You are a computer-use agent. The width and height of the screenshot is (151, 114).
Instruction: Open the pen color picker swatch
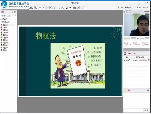click(67, 8)
